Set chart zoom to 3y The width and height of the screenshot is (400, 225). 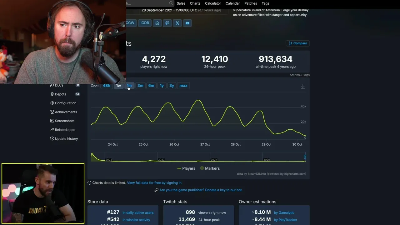(172, 86)
